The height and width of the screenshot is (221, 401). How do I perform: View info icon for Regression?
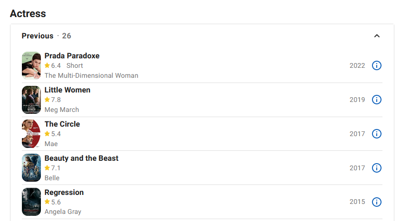376,202
